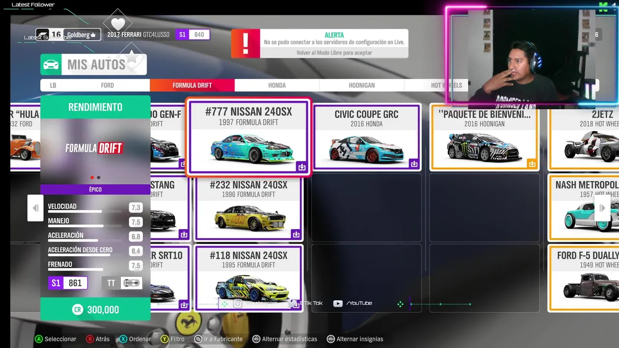Click the B button Atrás prompt icon
The image size is (619, 348).
(x=89, y=339)
